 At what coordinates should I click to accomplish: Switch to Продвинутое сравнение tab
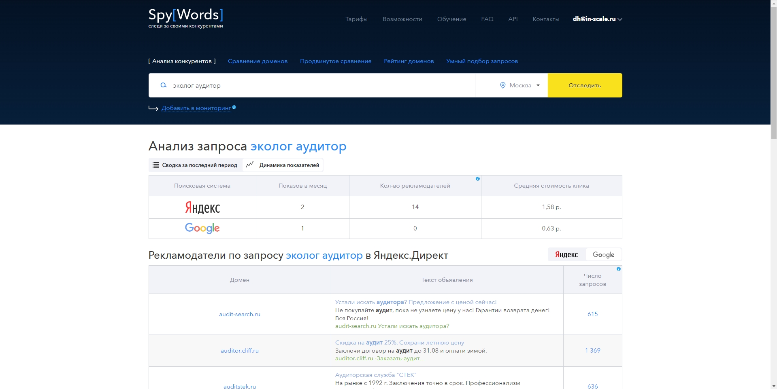(336, 61)
